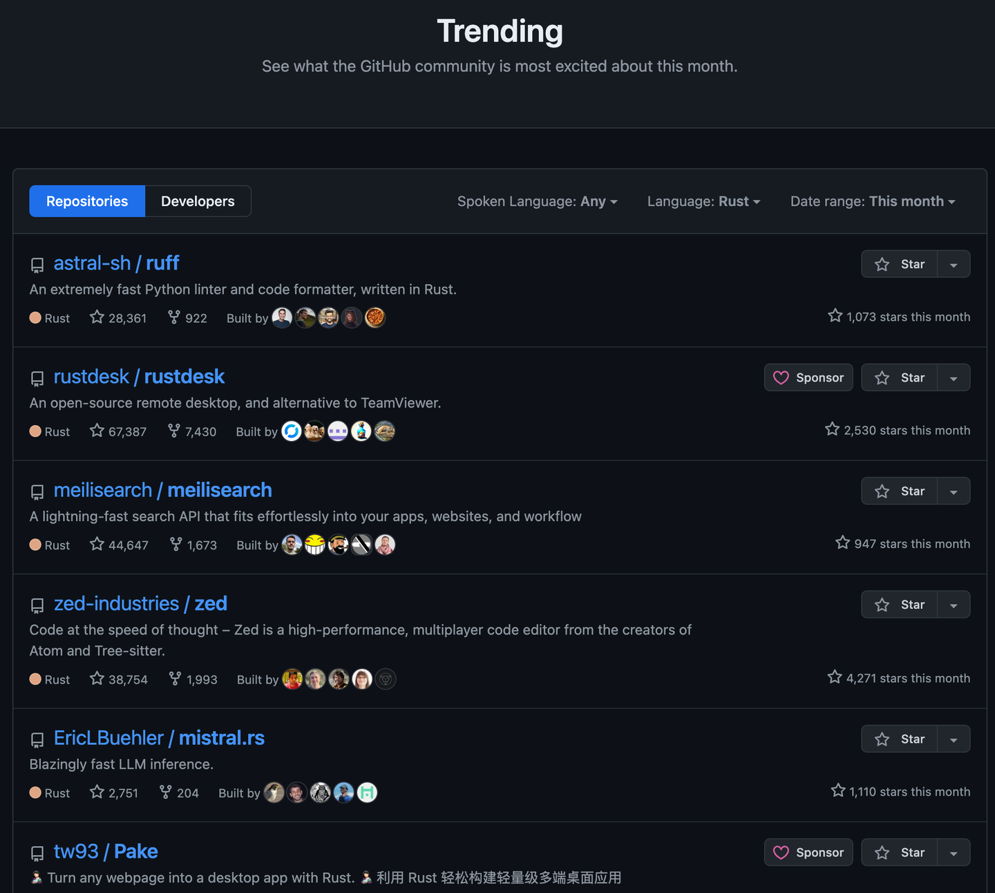Viewport: 995px width, 893px height.
Task: Click the last contributor avatar for zed
Action: 386,679
